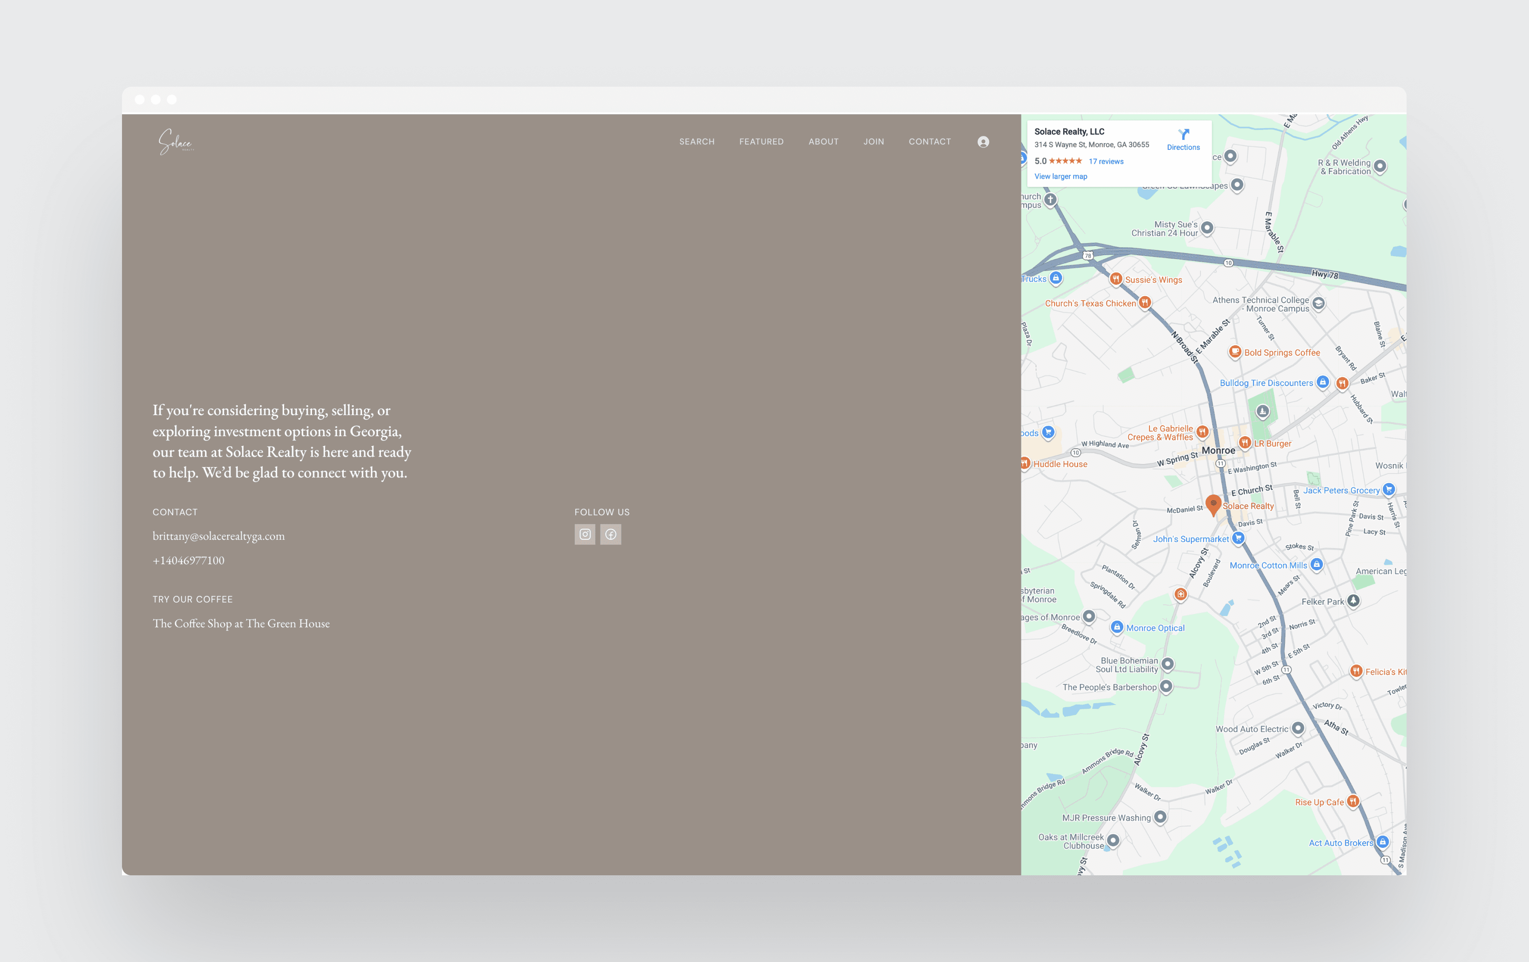This screenshot has height=962, width=1529.
Task: Open the Search menu item
Action: pyautogui.click(x=697, y=142)
